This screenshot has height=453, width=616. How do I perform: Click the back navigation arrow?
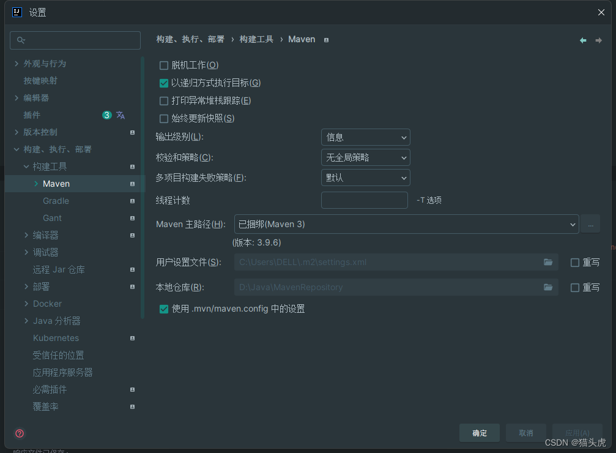583,40
